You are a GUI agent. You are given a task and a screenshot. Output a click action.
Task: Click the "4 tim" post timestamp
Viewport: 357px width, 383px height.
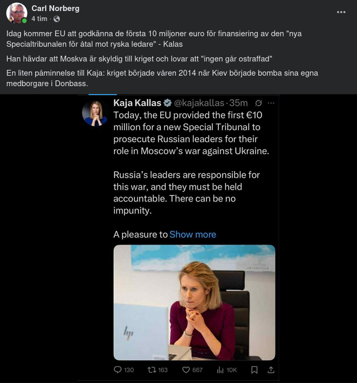tap(39, 18)
